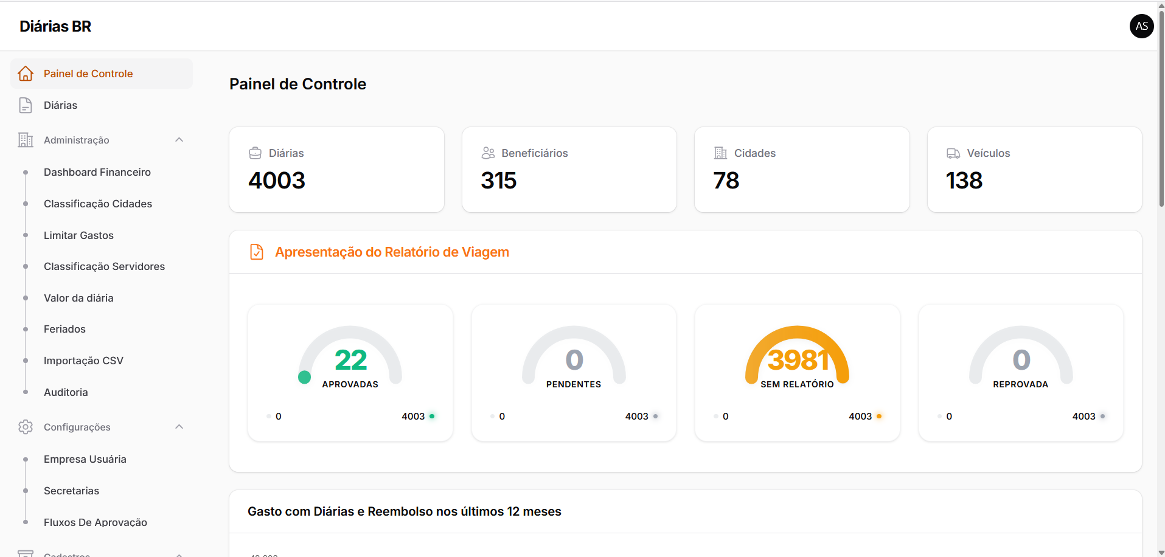Open Diárias in sidebar

coord(102,105)
